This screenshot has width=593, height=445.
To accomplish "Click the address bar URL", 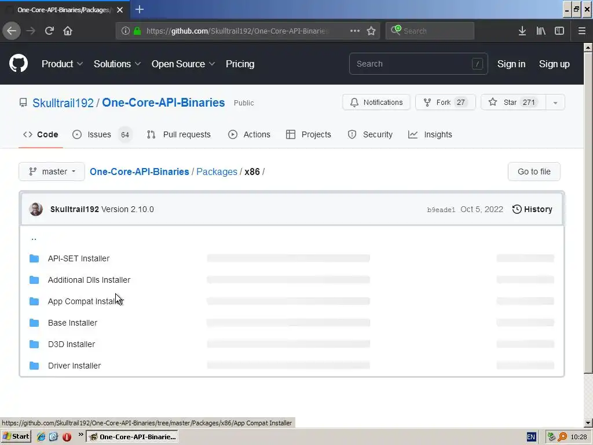I will pos(237,31).
